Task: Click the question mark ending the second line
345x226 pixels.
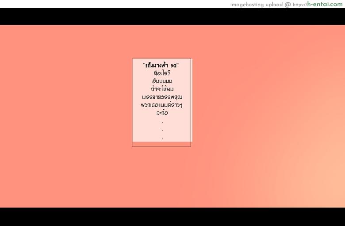Action: click(x=169, y=73)
